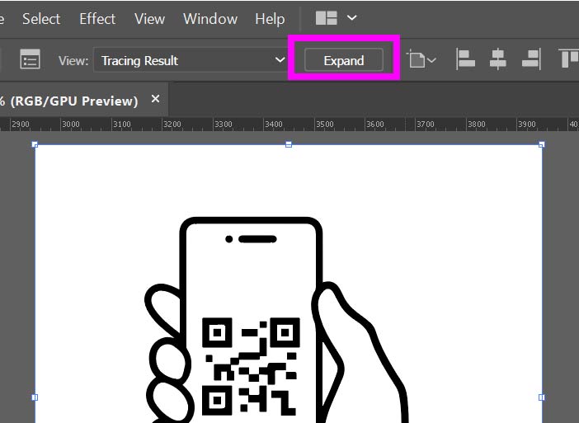The height and width of the screenshot is (423, 579).
Task: Click the Arrange Documents layout icon
Action: click(x=327, y=17)
